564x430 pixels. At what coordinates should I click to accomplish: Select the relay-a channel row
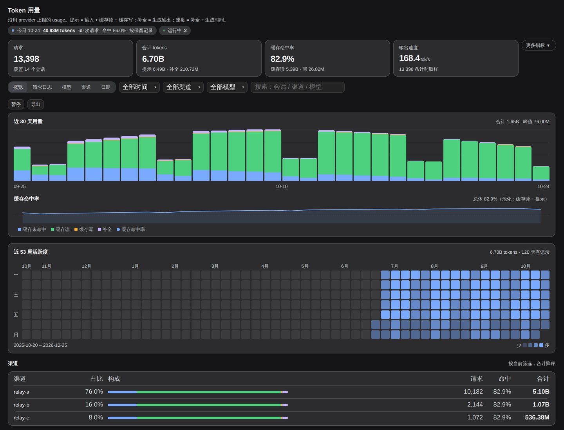point(282,392)
